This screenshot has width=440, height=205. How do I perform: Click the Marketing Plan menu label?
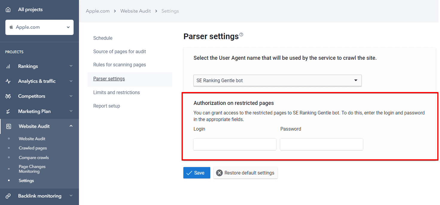tap(34, 111)
